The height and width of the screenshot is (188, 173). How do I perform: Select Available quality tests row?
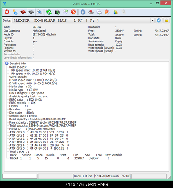click(28, 96)
